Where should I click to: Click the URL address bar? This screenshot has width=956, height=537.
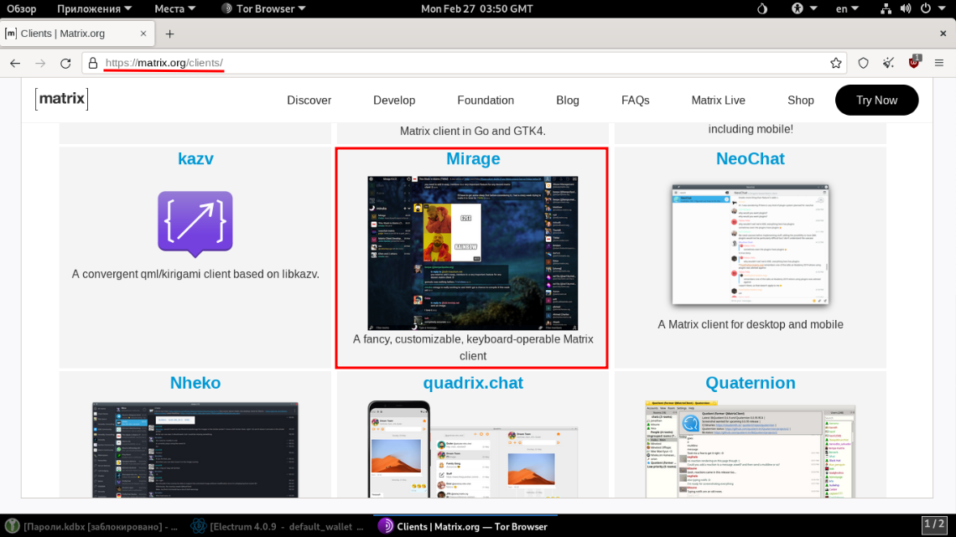pyautogui.click(x=461, y=63)
